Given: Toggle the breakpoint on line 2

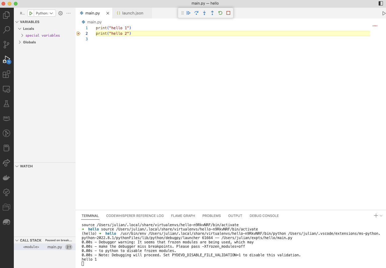Looking at the screenshot, I should tap(78, 34).
